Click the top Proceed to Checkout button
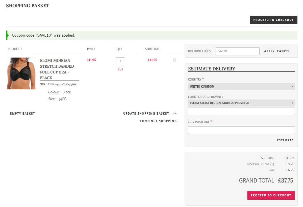 [x=273, y=20]
